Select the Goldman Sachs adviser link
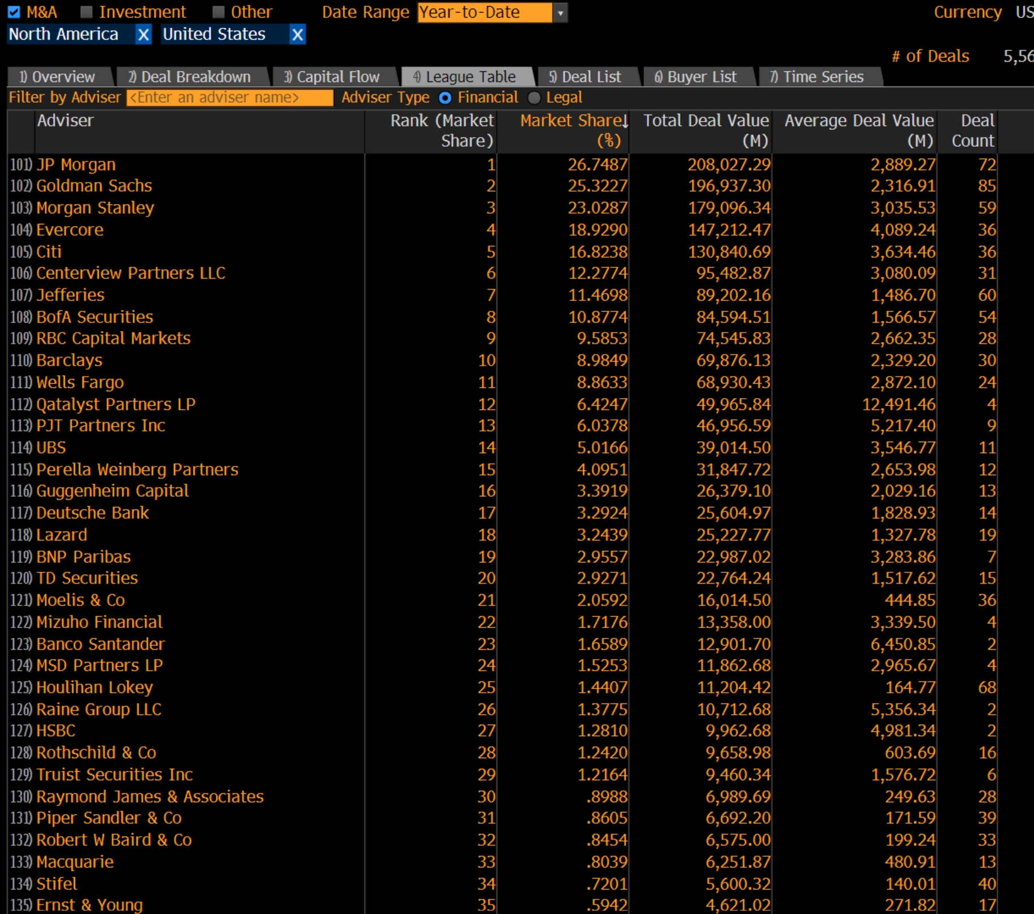 (x=94, y=186)
